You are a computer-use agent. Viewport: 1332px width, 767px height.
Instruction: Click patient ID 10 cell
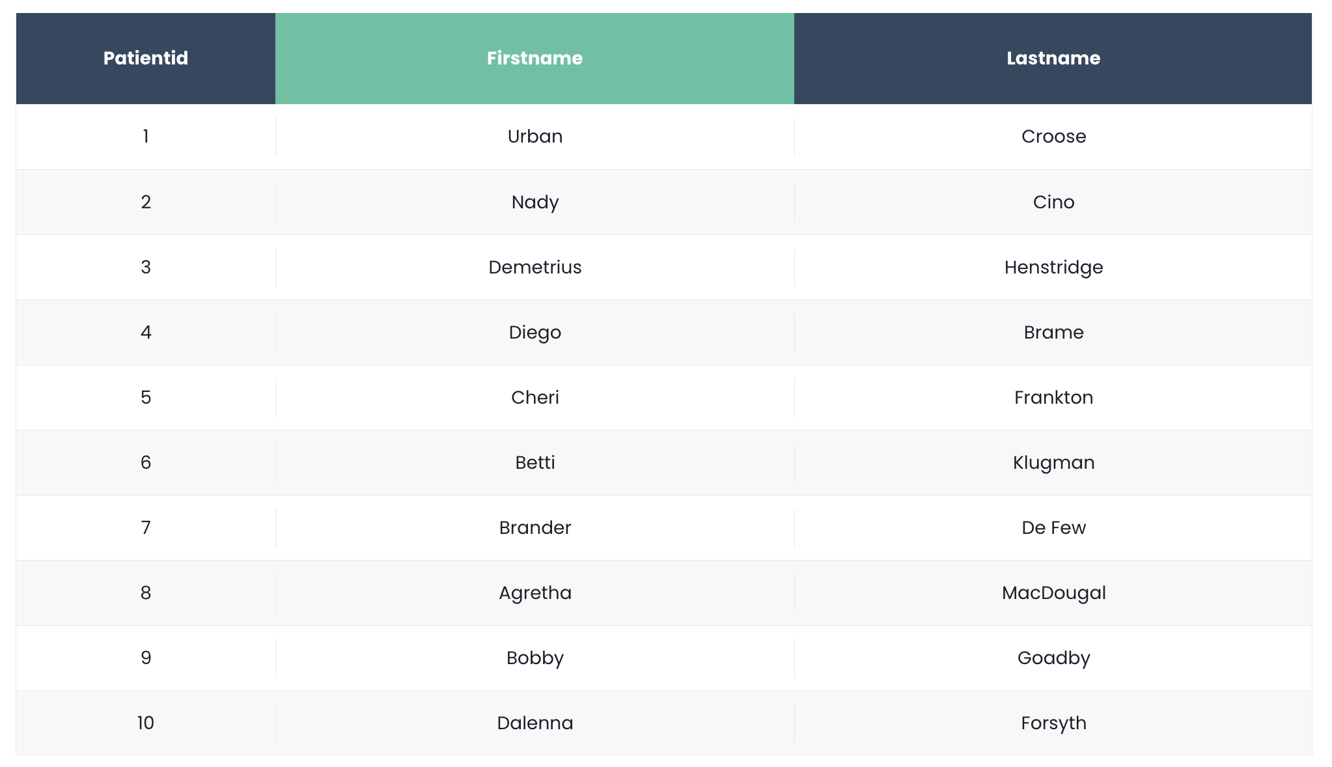click(146, 723)
